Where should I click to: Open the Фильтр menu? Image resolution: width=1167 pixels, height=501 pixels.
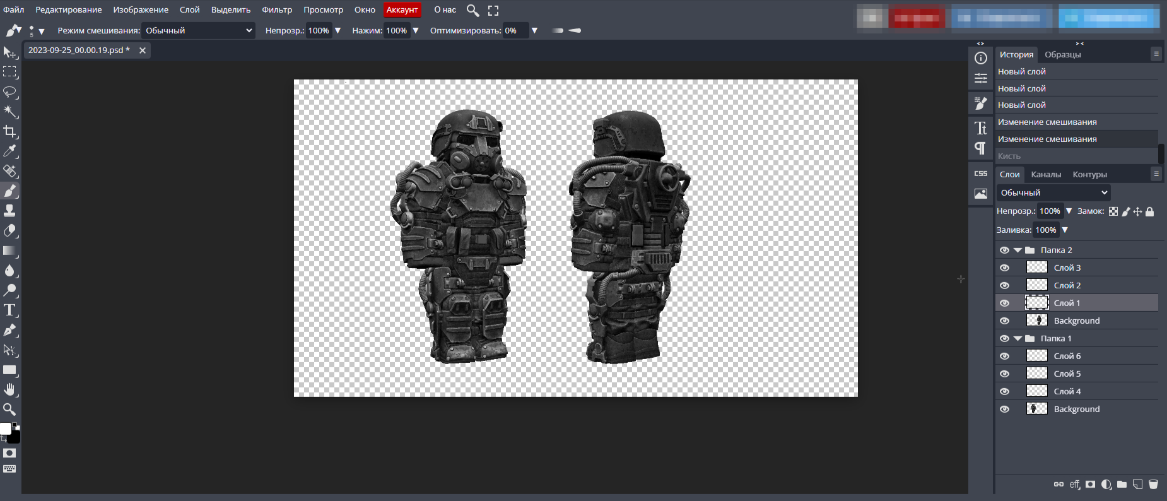click(x=277, y=9)
